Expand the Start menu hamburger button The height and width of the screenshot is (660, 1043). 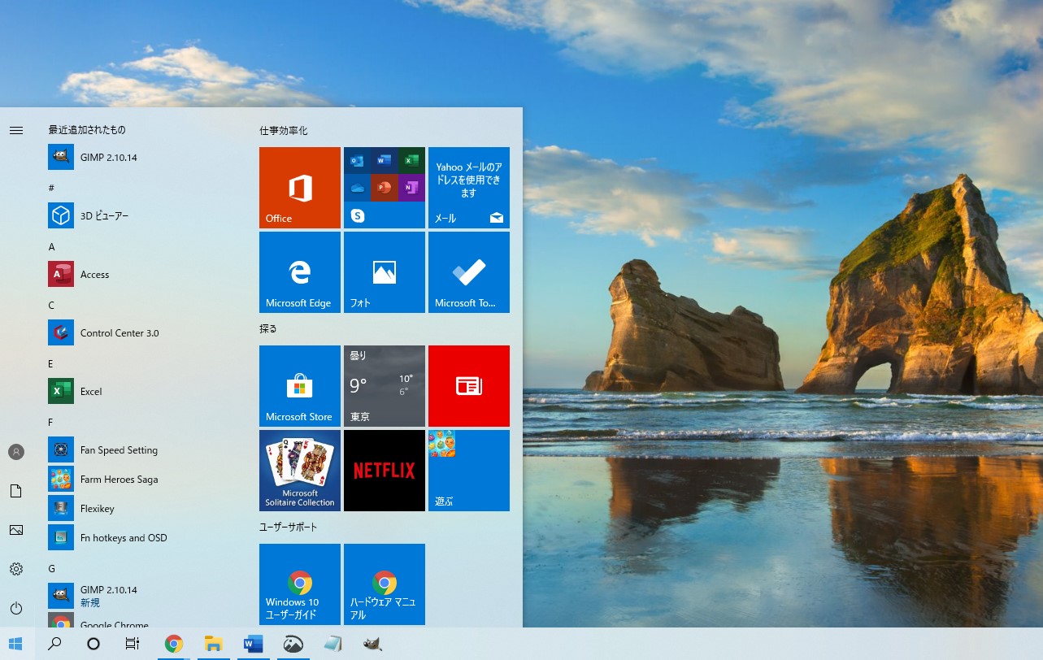(x=16, y=130)
